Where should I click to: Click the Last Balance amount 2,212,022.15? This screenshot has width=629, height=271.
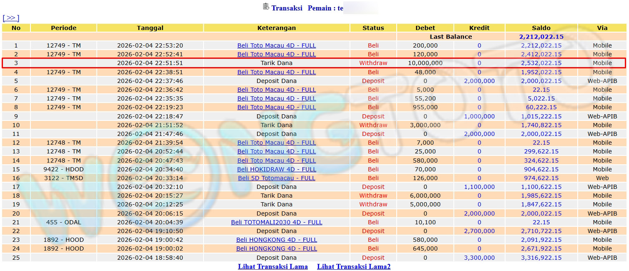[541, 37]
